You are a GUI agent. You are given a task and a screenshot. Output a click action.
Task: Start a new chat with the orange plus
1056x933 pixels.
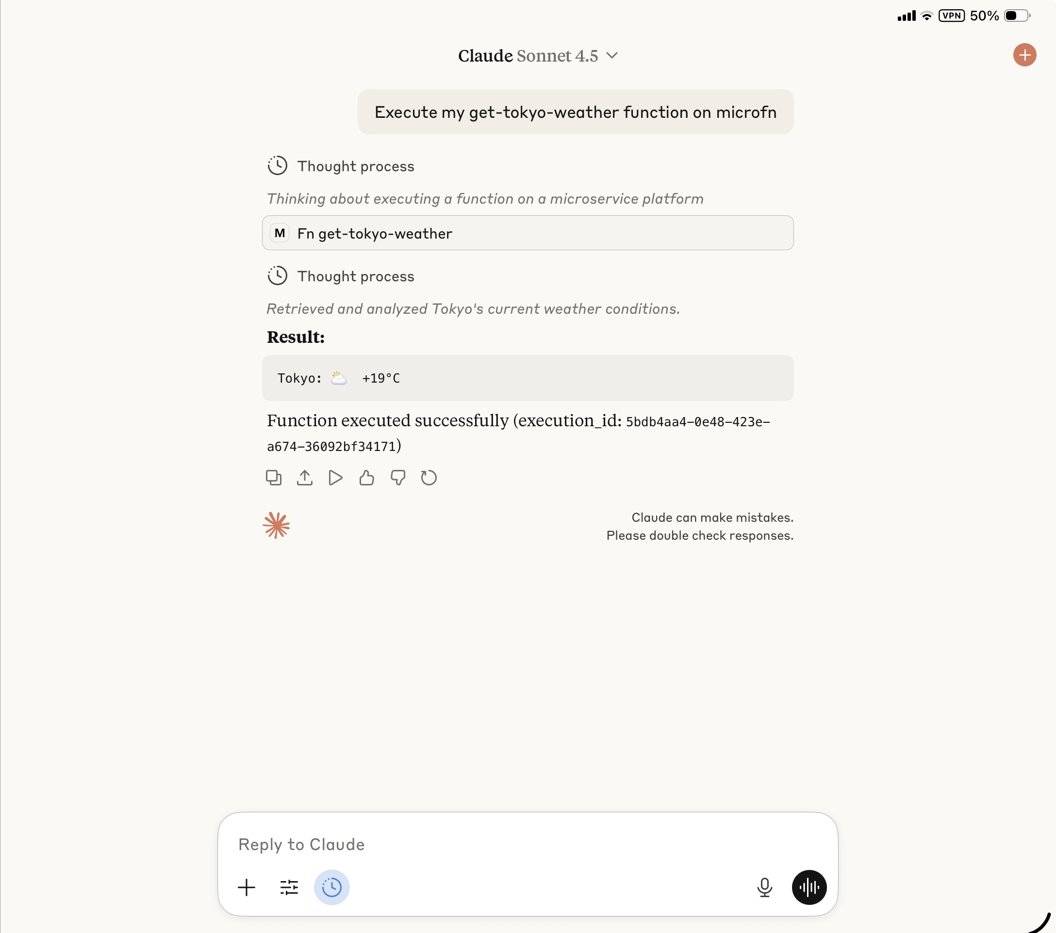point(1024,55)
